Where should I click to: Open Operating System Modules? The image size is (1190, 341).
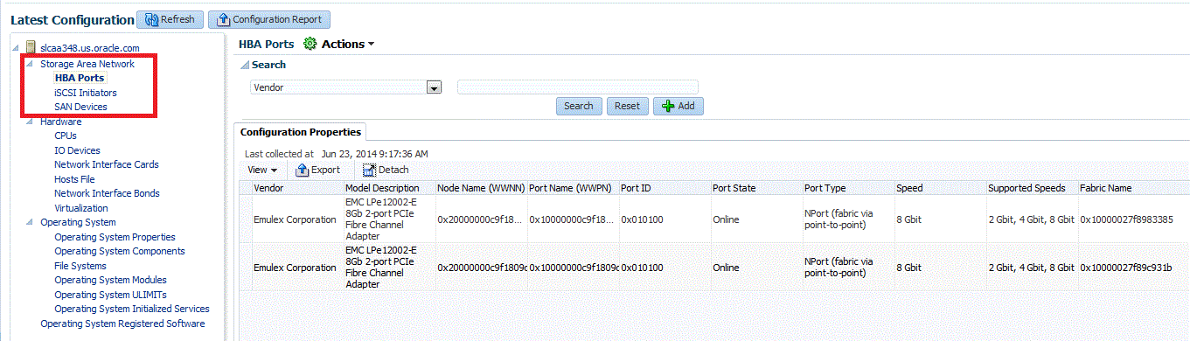tap(110, 280)
